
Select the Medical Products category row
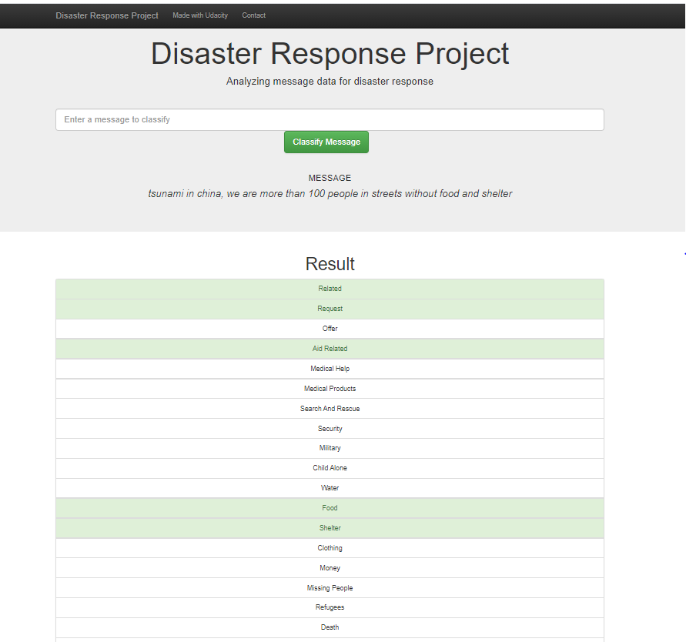coord(330,388)
